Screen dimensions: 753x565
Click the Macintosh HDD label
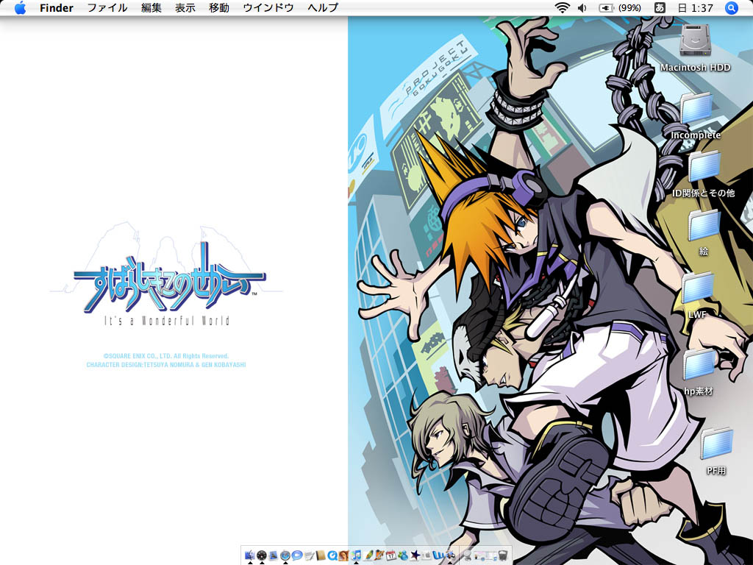click(x=695, y=67)
